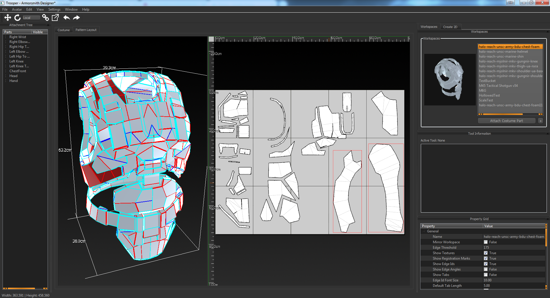Click the Attach Costume Part button
This screenshot has height=298, width=550.
[506, 121]
